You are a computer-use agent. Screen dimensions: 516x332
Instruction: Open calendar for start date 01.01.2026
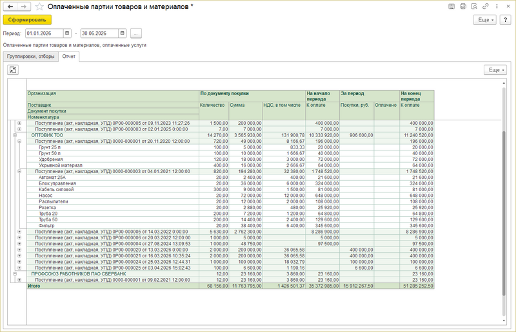pyautogui.click(x=67, y=33)
